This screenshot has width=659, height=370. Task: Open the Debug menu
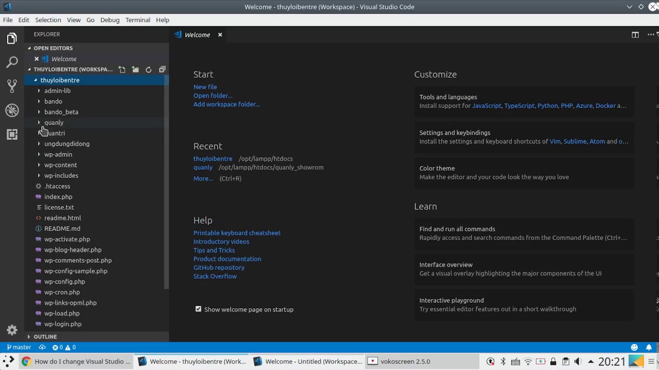point(110,20)
